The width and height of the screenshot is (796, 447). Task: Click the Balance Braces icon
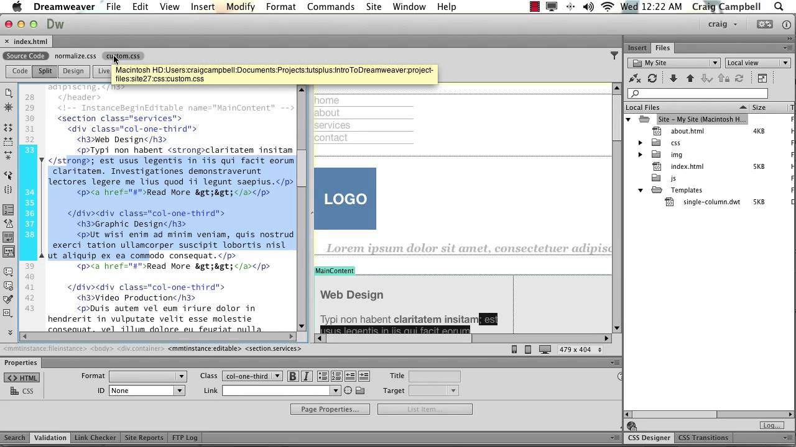(9, 189)
